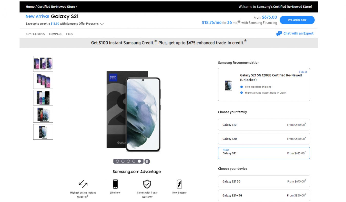The height and width of the screenshot is (202, 346).
Task: Click the 'Samsung Recommendation' label
Action: coord(239,62)
